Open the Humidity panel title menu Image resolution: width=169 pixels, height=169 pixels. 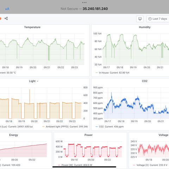pos(145,27)
